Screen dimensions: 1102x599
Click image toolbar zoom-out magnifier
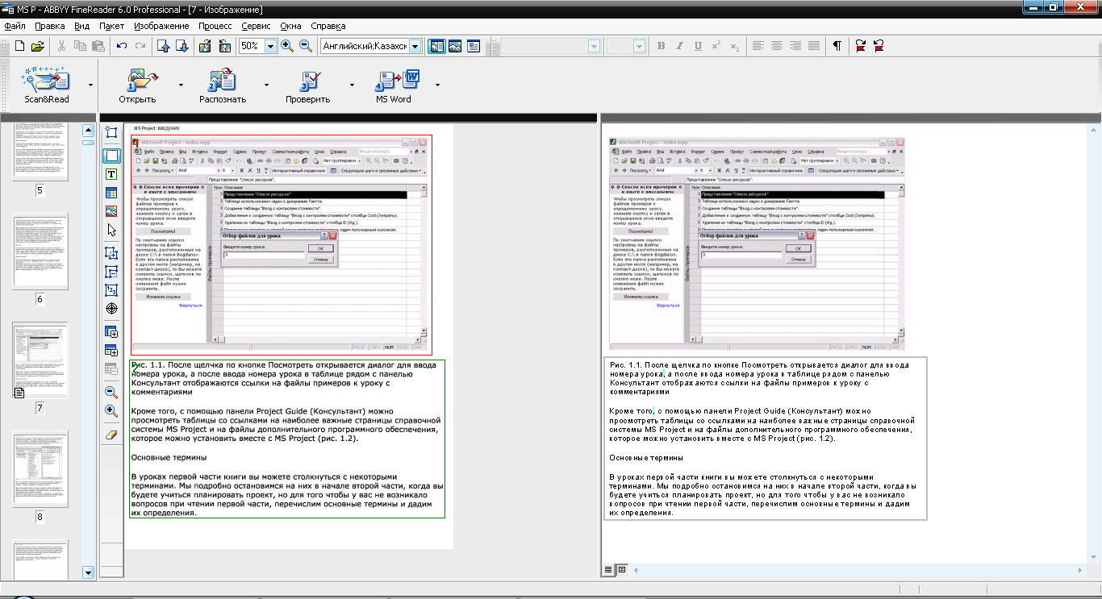click(111, 392)
